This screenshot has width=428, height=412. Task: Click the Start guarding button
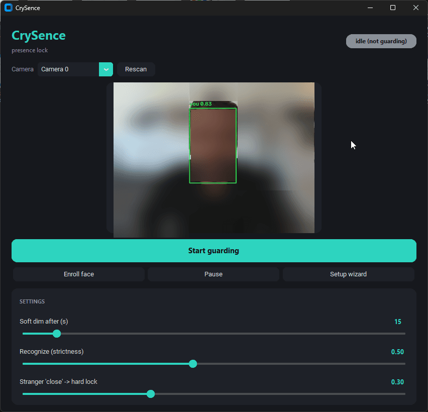click(x=213, y=251)
